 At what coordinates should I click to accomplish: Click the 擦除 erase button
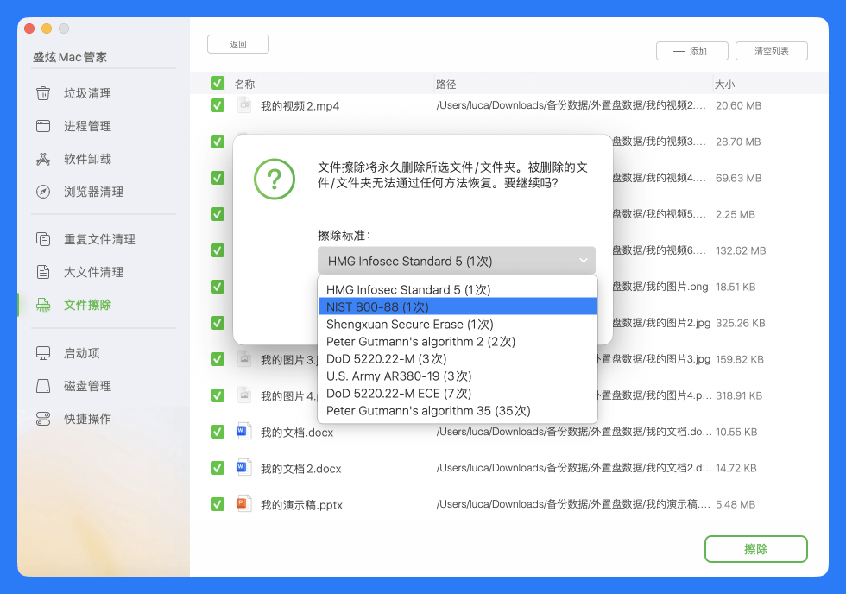755,549
